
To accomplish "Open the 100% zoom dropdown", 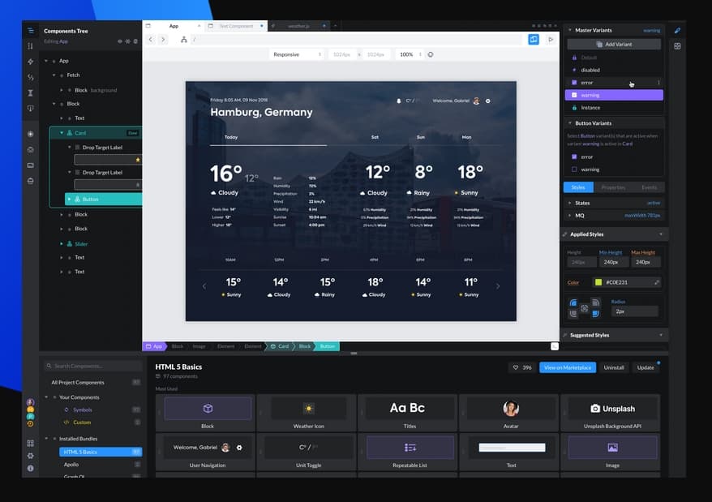I will pos(410,54).
